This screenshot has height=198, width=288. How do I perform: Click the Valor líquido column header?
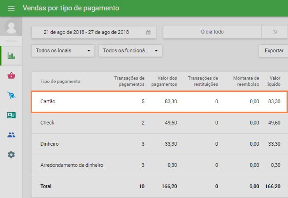pos(273,81)
